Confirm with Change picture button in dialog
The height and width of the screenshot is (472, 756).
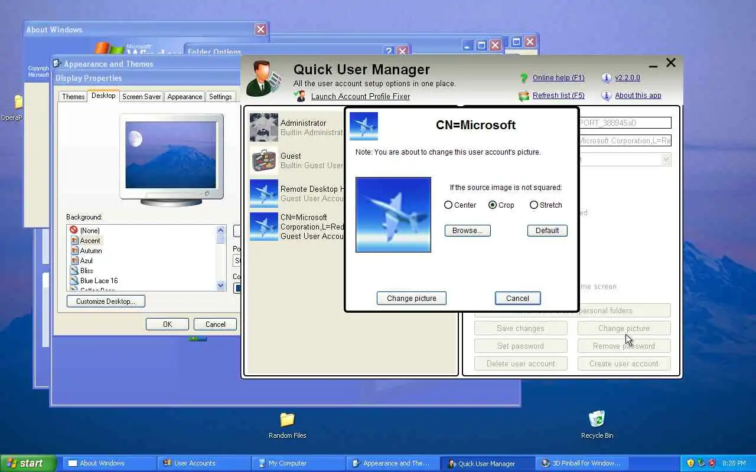[412, 299]
